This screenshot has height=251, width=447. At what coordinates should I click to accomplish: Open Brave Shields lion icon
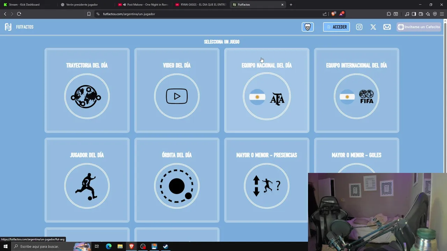(333, 14)
